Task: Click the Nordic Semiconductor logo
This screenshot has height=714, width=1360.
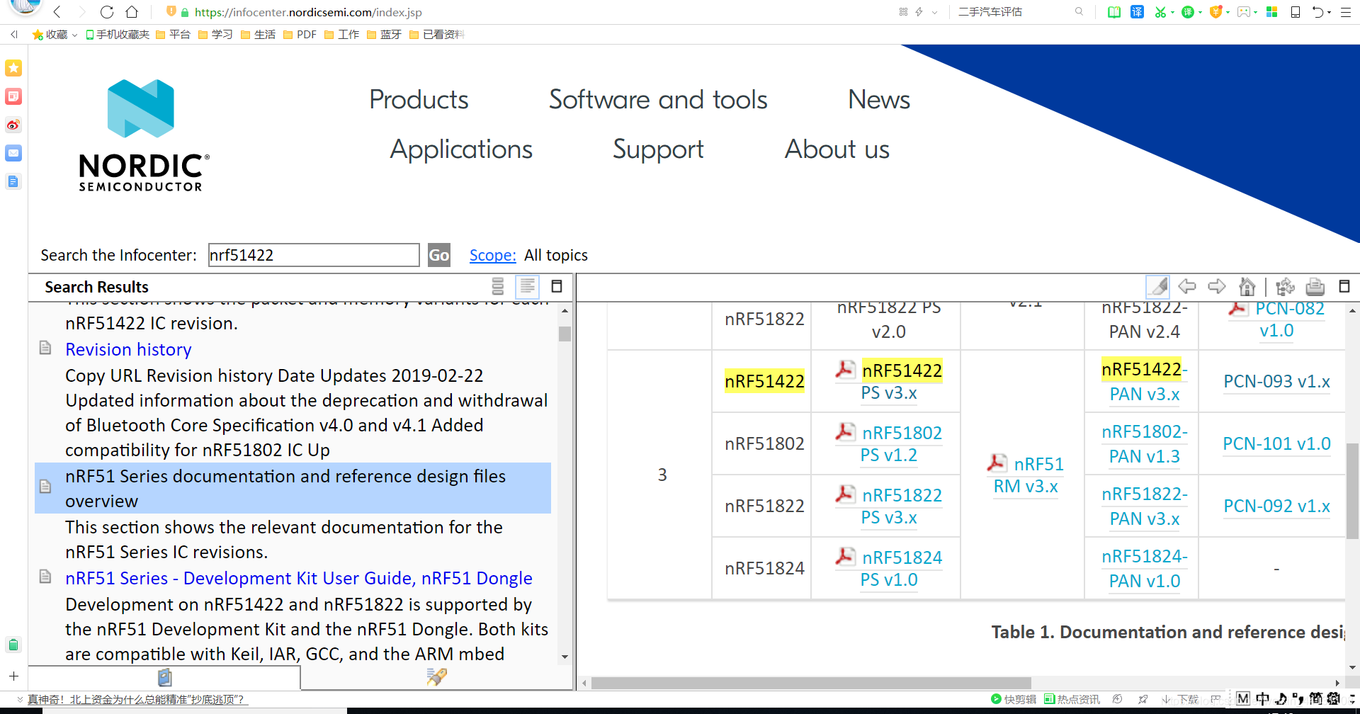Action: click(144, 135)
